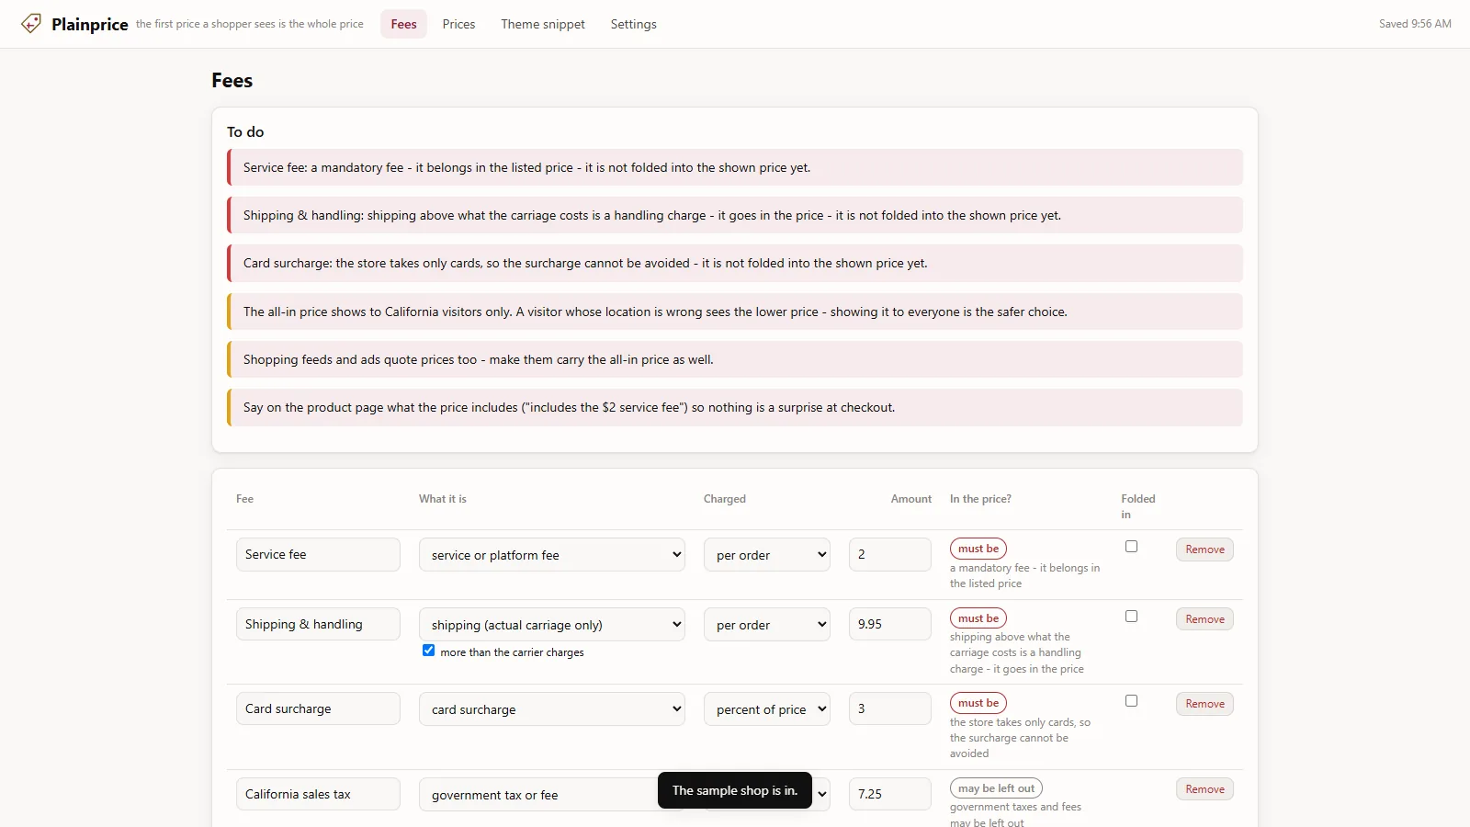Go to the Settings tab
Viewport: 1470px width, 827px height.
[634, 24]
